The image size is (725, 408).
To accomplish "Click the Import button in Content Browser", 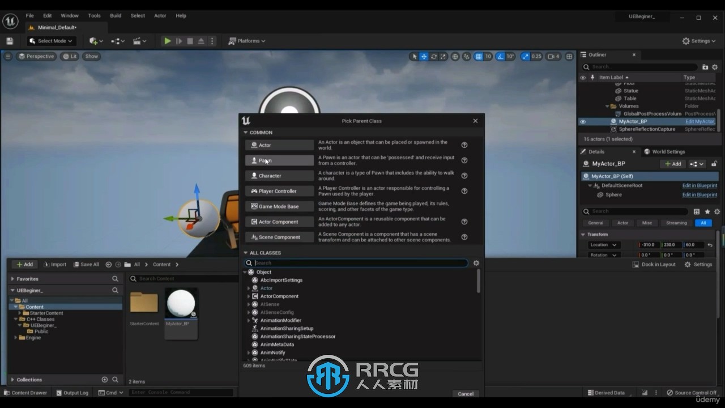I will 55,265.
